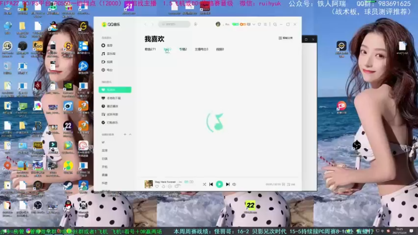The width and height of the screenshot is (418, 235).
Task: Click the MV icon next to song title
Action: 191,182
